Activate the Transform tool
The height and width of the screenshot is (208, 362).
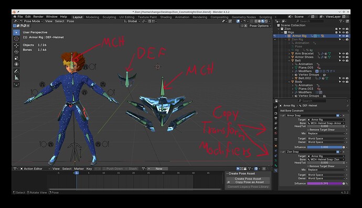click(x=16, y=64)
